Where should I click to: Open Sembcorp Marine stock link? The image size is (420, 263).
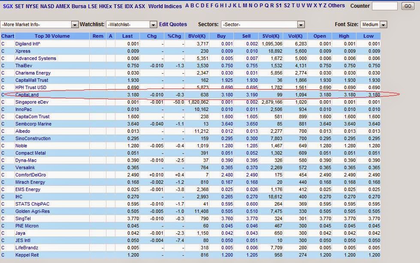tap(33, 124)
